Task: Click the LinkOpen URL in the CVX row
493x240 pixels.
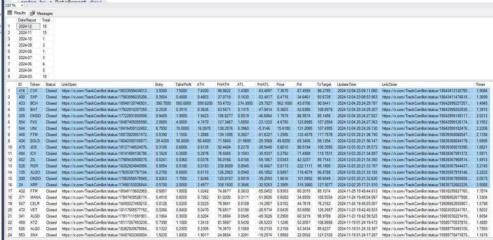Action: [106, 91]
